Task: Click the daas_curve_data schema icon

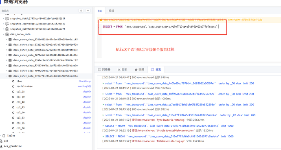Action: pyautogui.click(x=7, y=34)
